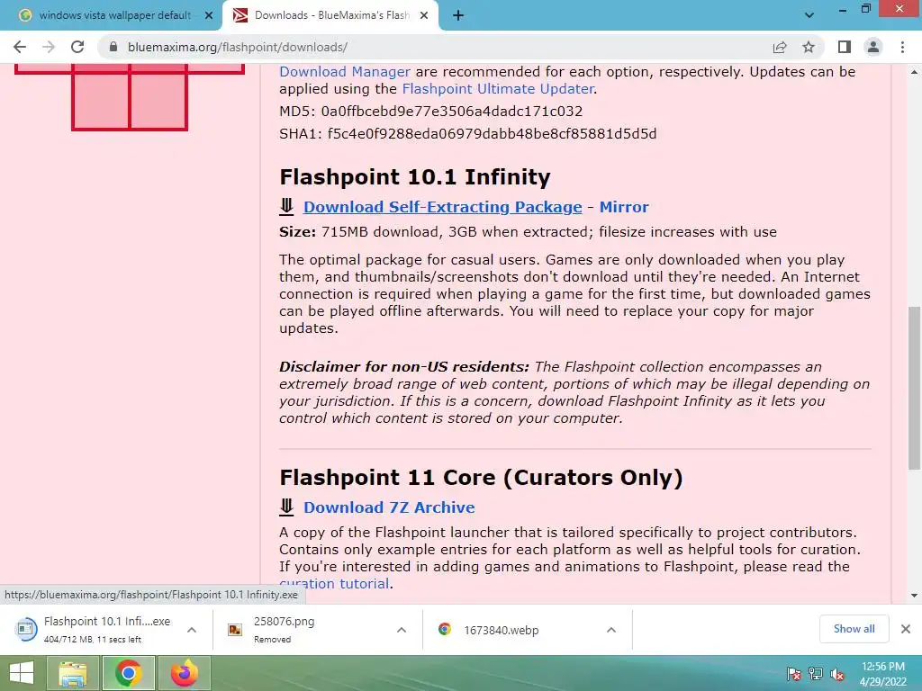Open Action Center flag tray icon
Viewport: 922px width, 691px height.
click(x=794, y=674)
